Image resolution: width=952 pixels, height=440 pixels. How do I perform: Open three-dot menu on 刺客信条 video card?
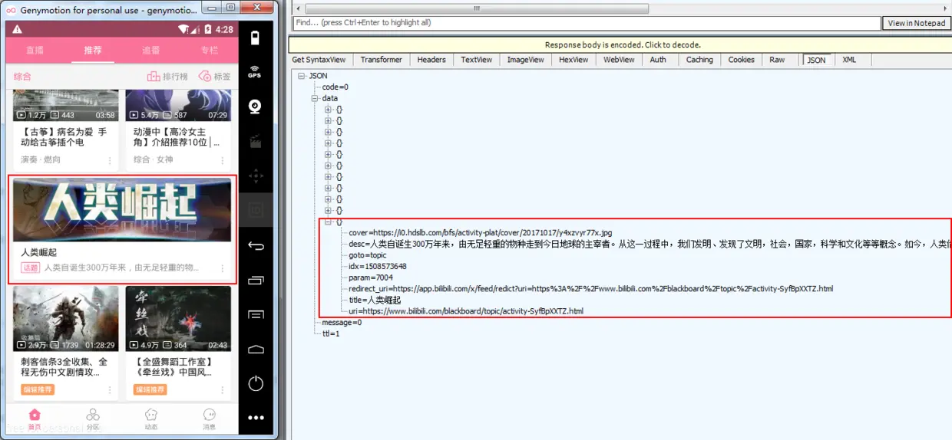(x=110, y=390)
